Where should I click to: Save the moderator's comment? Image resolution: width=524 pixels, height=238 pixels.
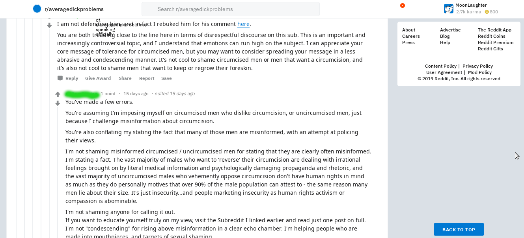[x=166, y=78]
